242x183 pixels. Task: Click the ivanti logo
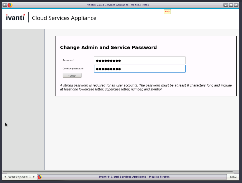[x=15, y=17]
